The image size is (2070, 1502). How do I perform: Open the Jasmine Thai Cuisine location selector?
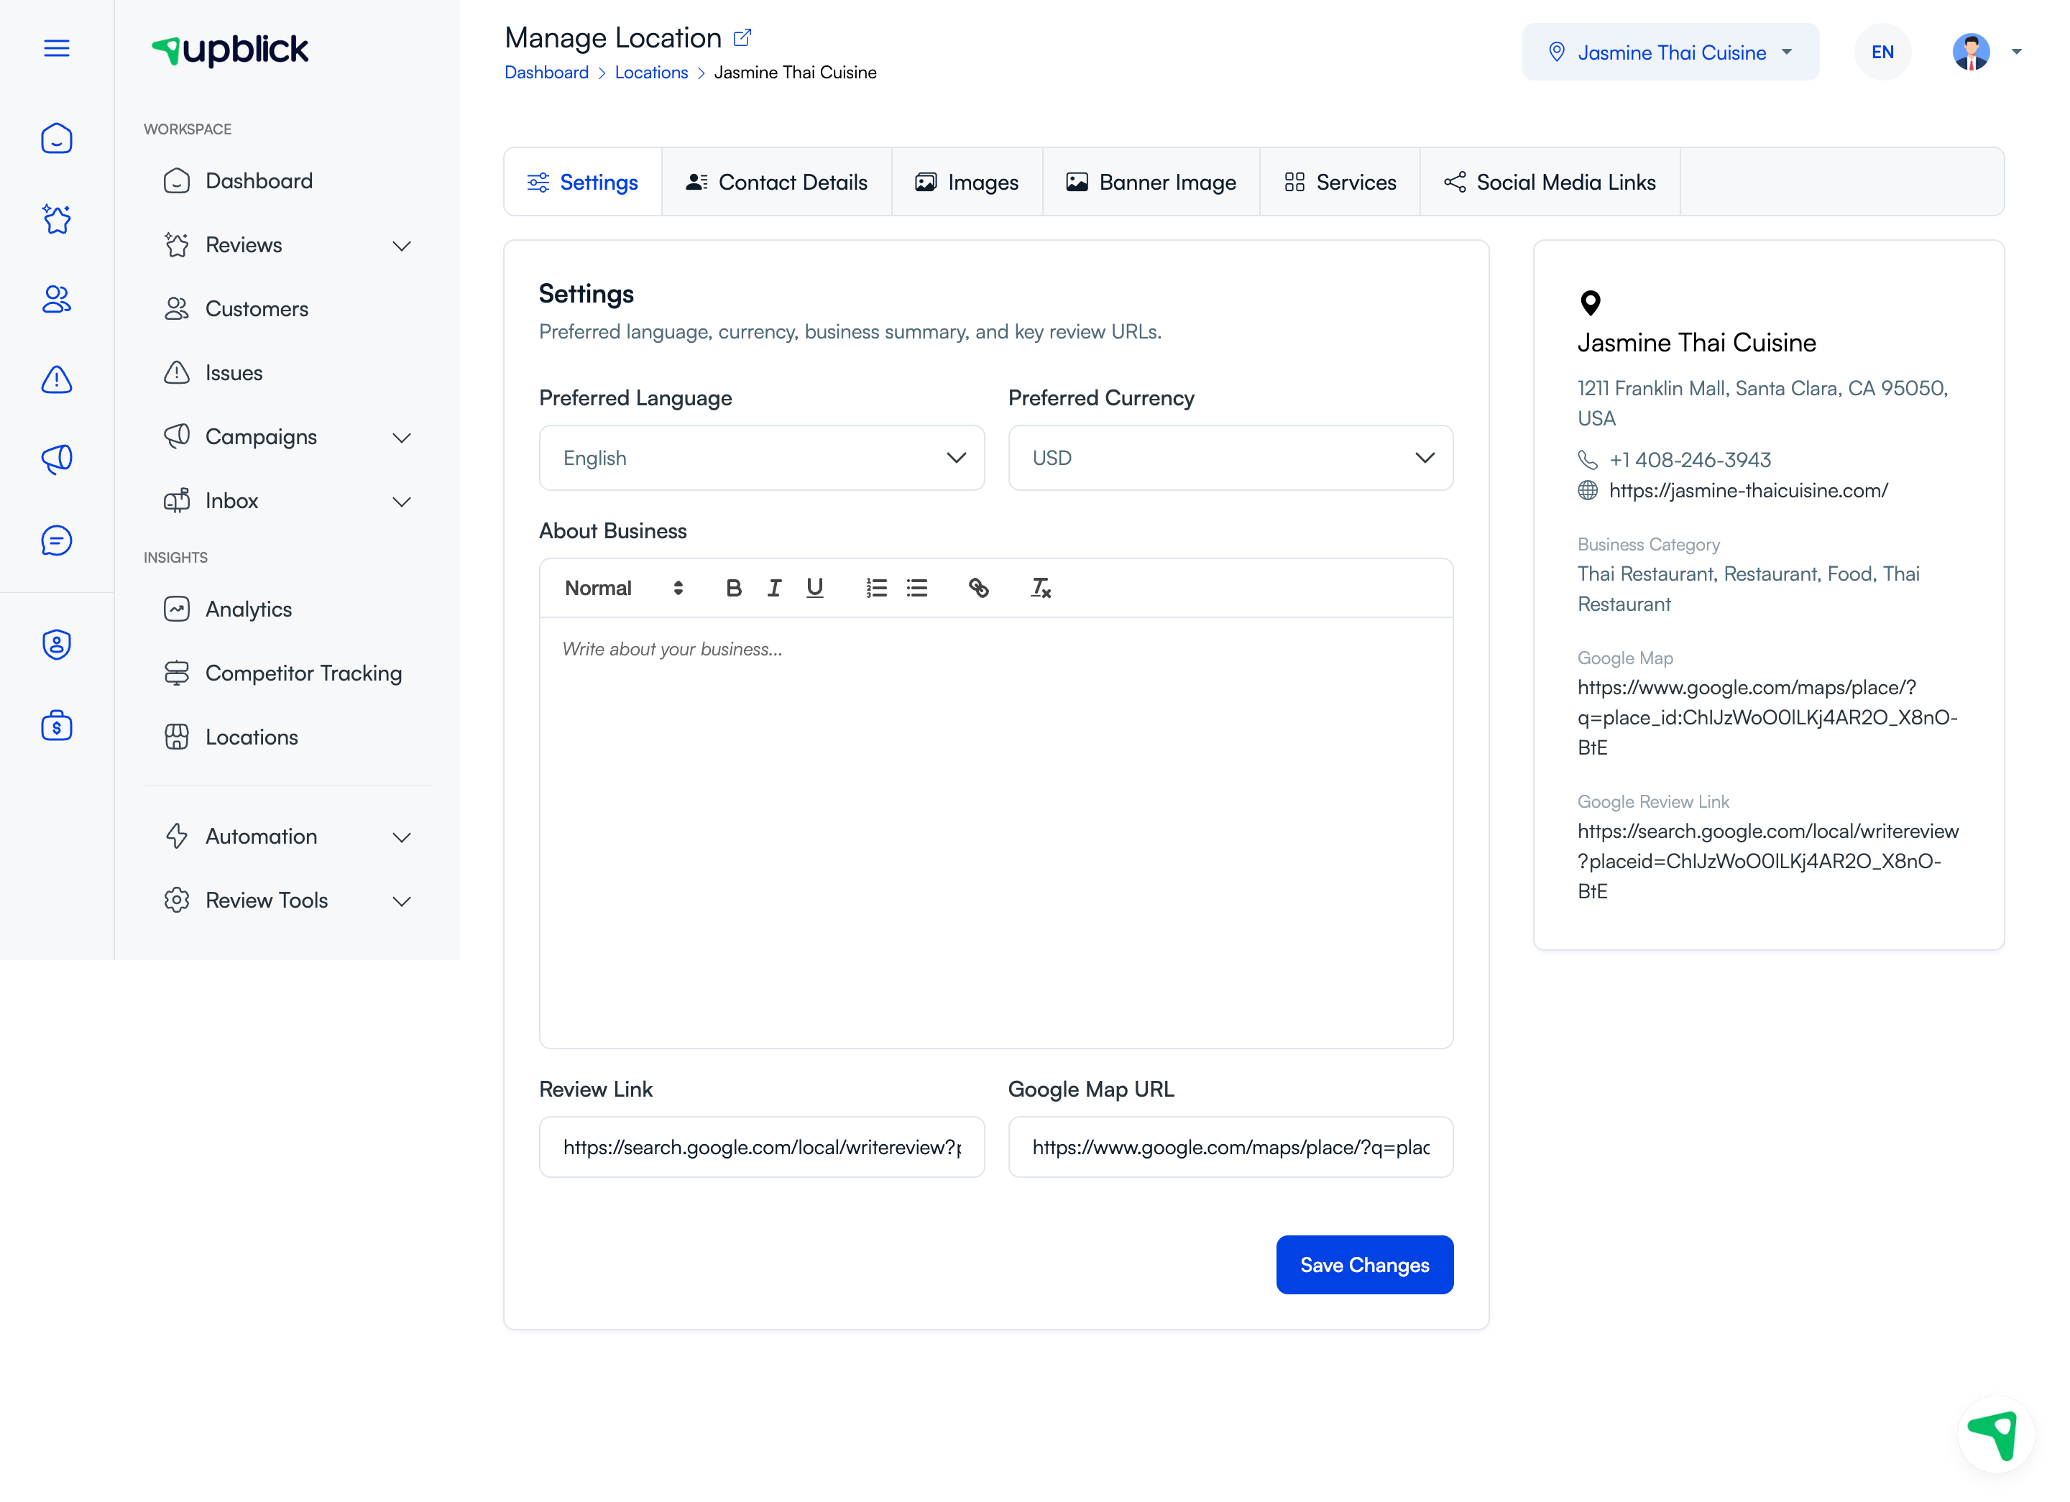1670,52
